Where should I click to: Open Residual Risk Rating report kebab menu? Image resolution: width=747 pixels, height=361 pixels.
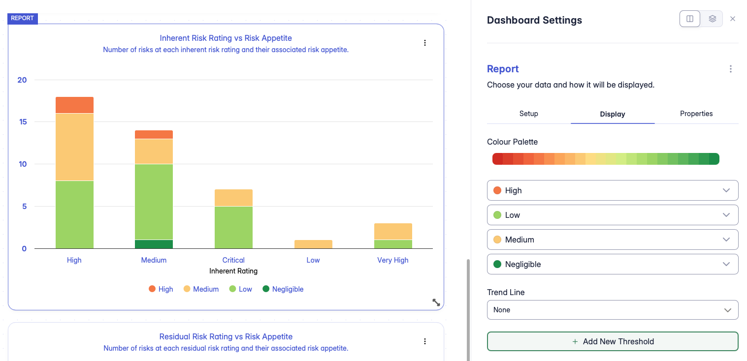coord(425,341)
